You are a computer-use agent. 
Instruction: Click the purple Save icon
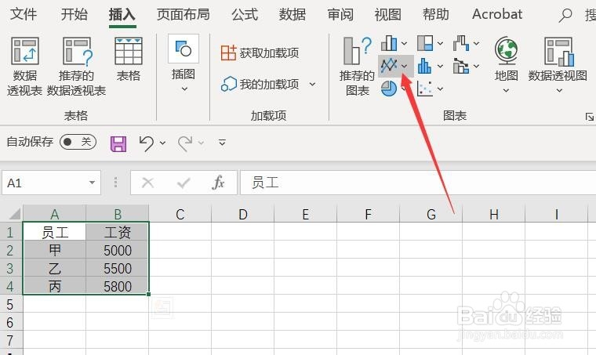point(118,144)
